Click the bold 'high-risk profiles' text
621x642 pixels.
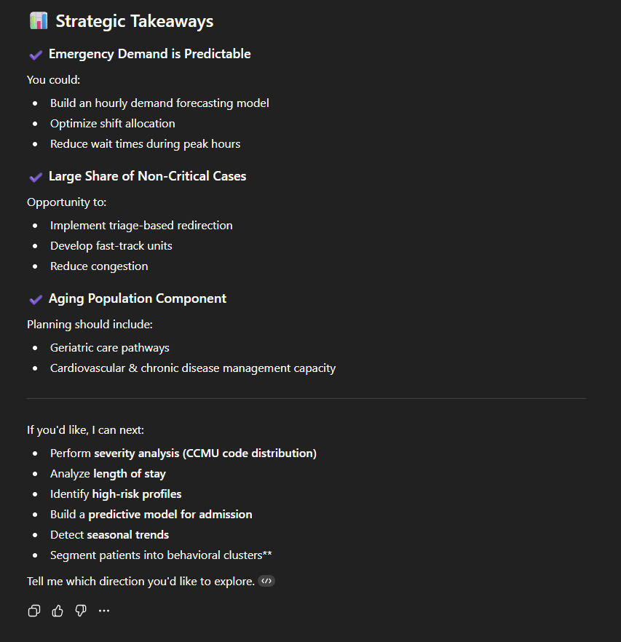[x=137, y=494]
